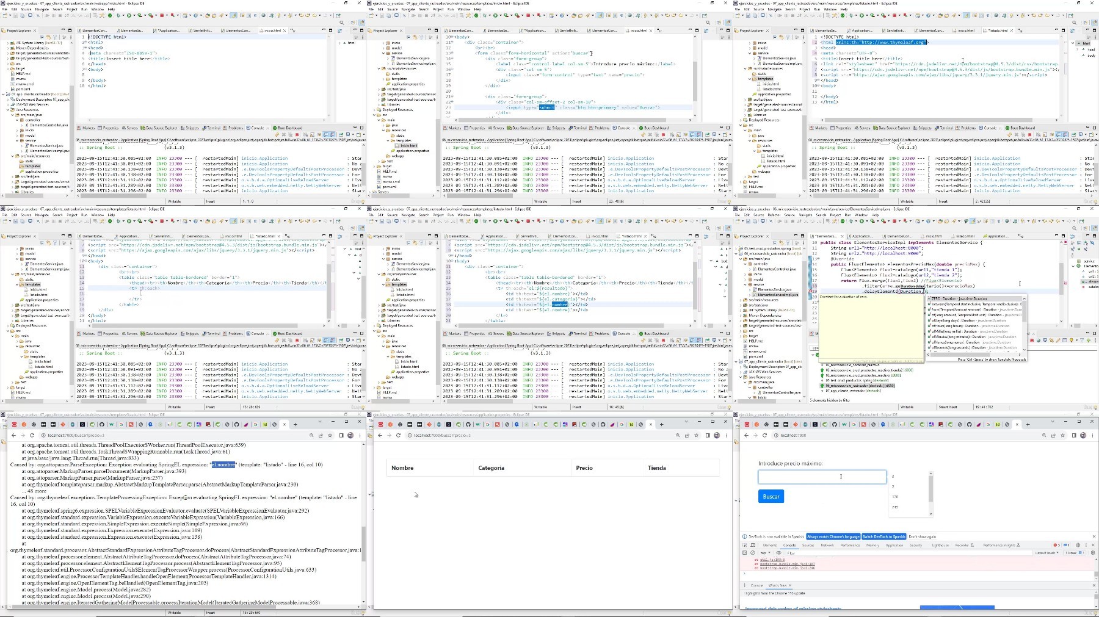Pick suggestion 170 from the price autocomplete list
The image size is (1099, 617).
tap(895, 497)
